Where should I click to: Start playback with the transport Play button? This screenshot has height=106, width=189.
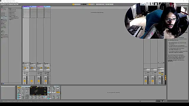coord(82,4)
